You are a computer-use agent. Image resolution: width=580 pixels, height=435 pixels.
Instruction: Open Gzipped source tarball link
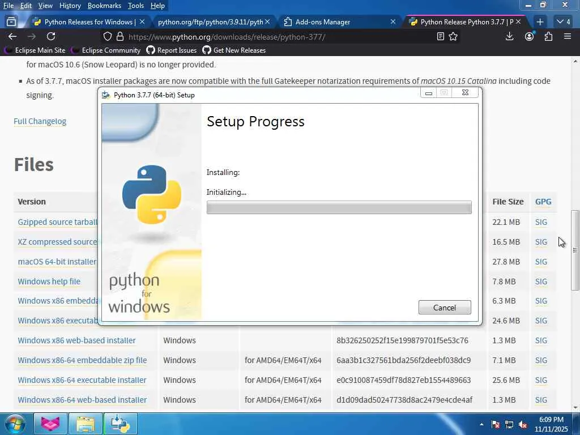(x=58, y=222)
